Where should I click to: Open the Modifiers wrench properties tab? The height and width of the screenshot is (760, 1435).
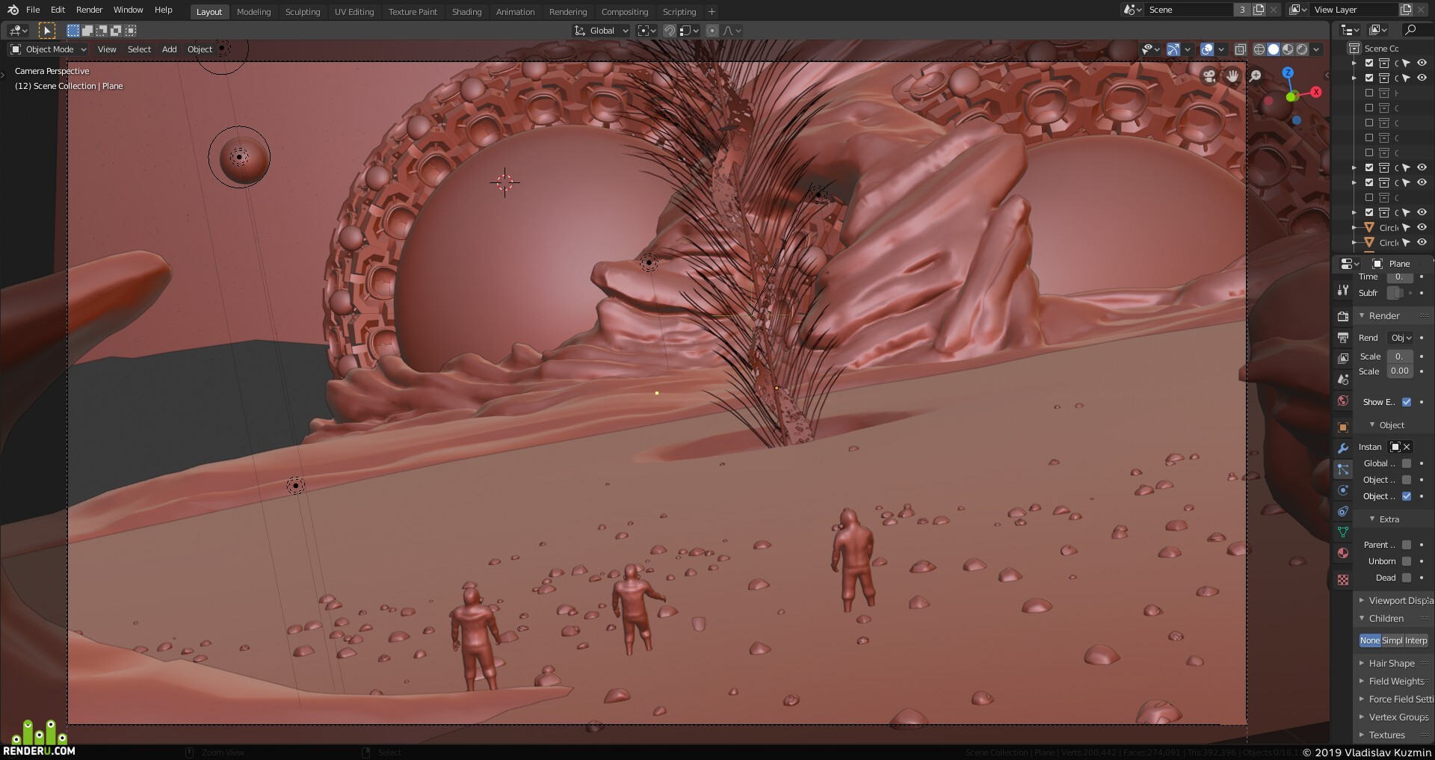point(1343,448)
